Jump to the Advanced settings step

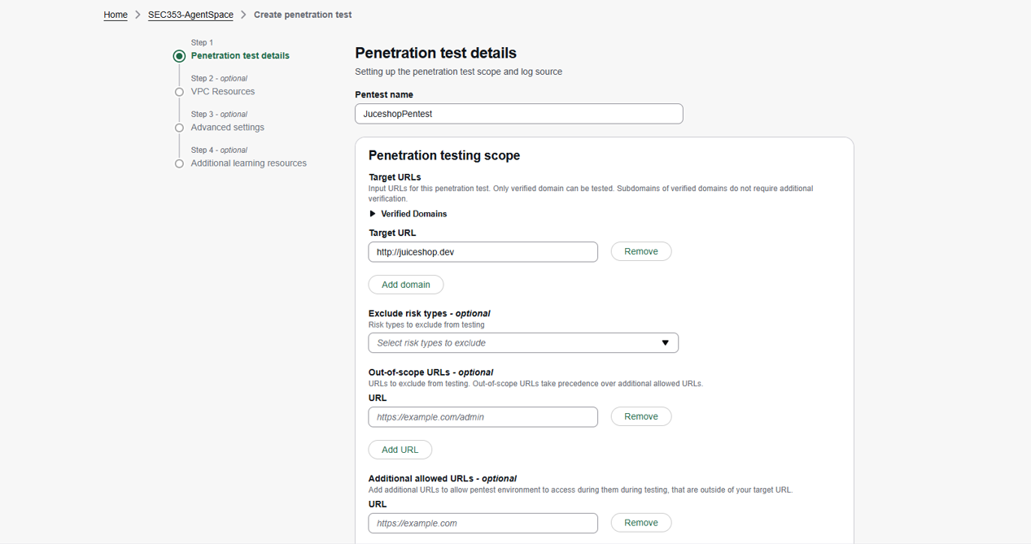[227, 128]
